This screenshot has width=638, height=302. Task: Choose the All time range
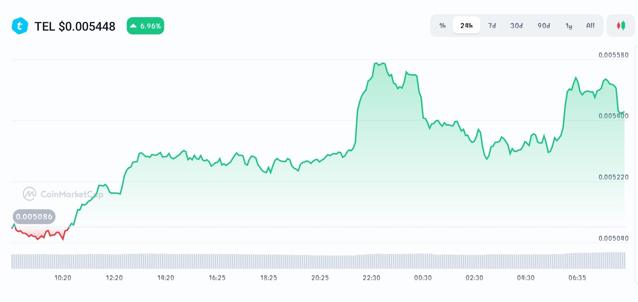point(590,26)
